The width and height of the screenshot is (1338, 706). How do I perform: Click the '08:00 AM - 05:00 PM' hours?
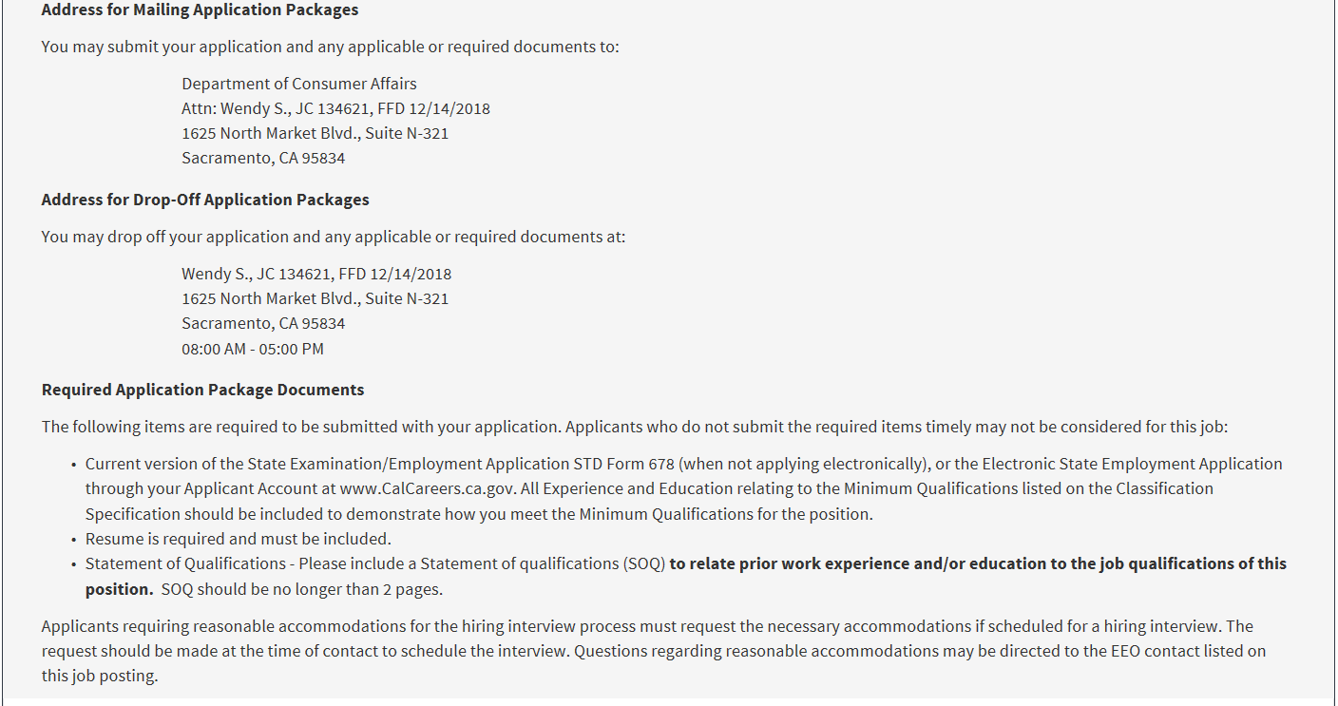click(x=253, y=349)
